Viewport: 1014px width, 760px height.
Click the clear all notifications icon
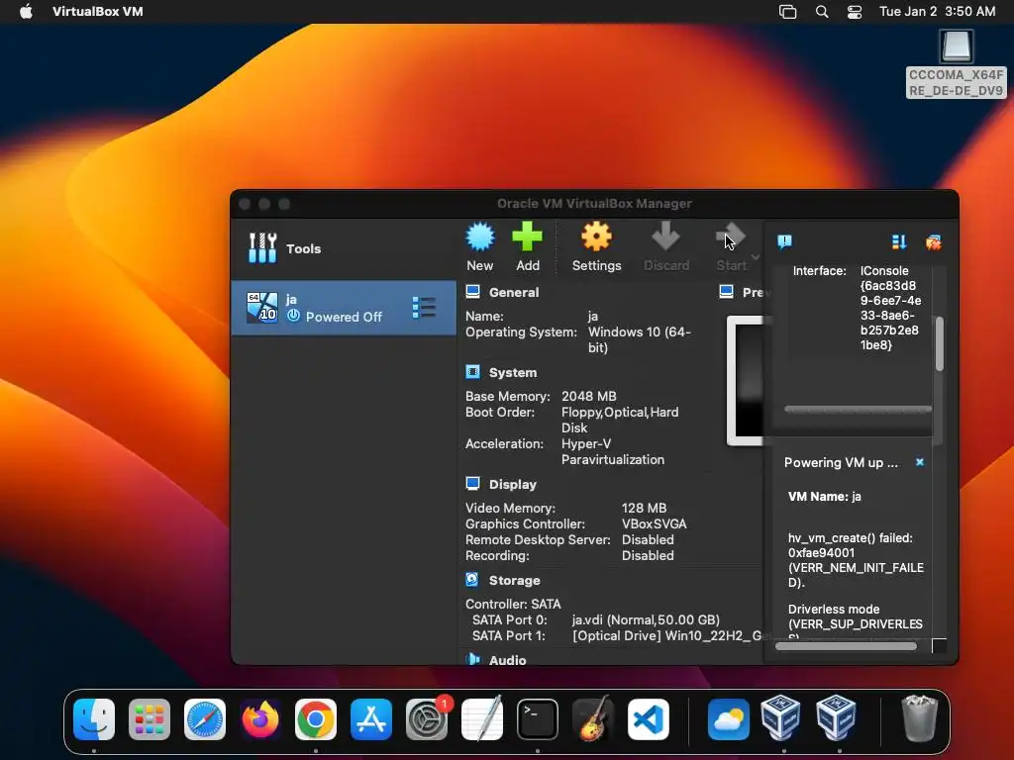coord(933,242)
